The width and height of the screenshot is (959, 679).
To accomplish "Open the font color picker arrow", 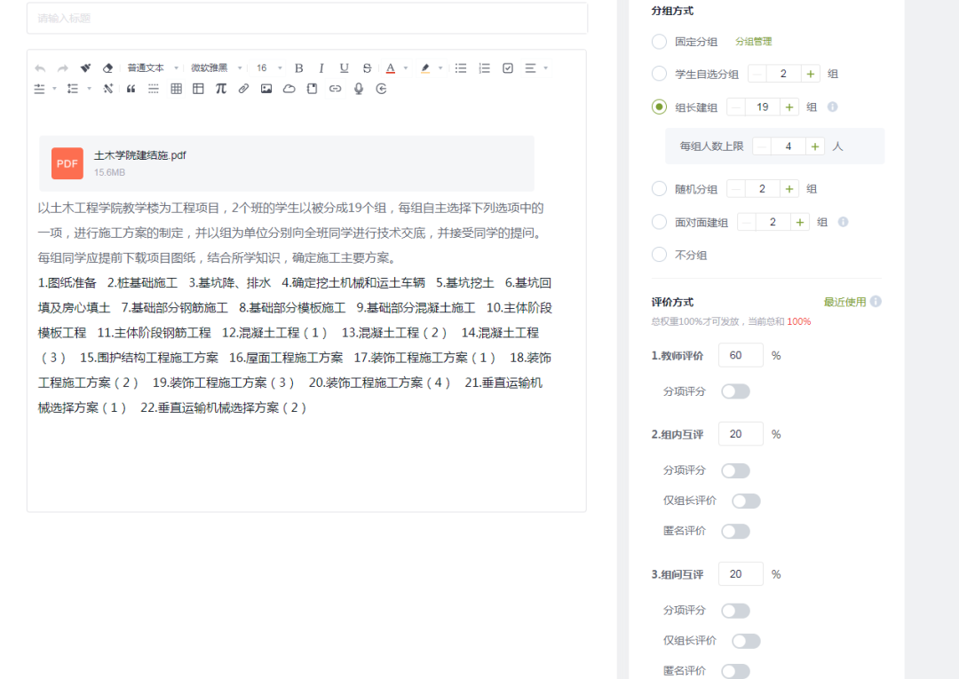I will [406, 68].
